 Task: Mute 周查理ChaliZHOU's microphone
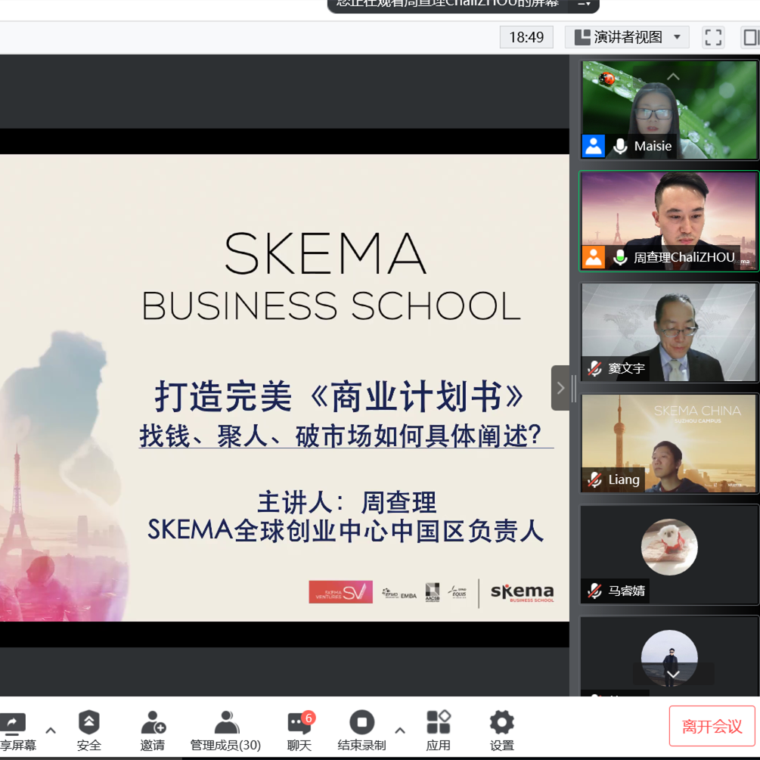point(620,258)
